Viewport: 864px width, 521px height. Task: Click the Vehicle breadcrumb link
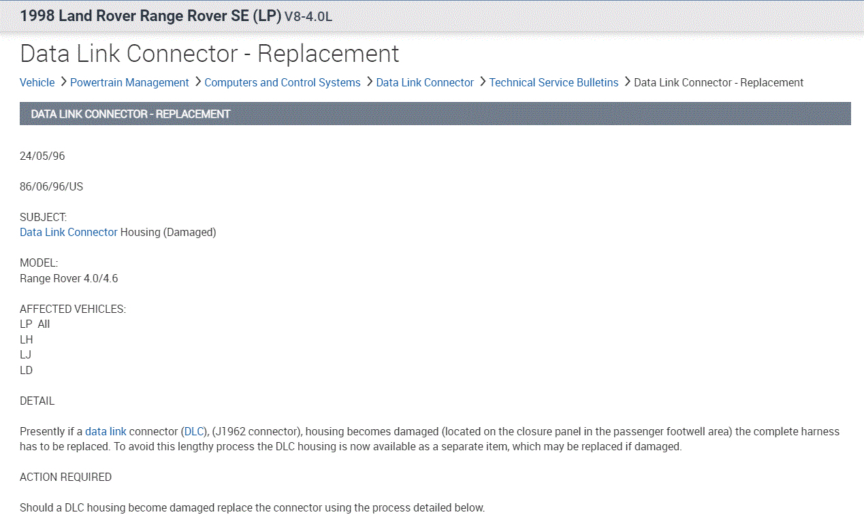coord(37,82)
